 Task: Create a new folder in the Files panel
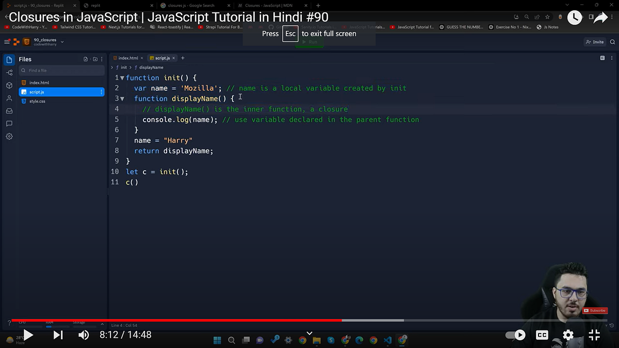(95, 59)
